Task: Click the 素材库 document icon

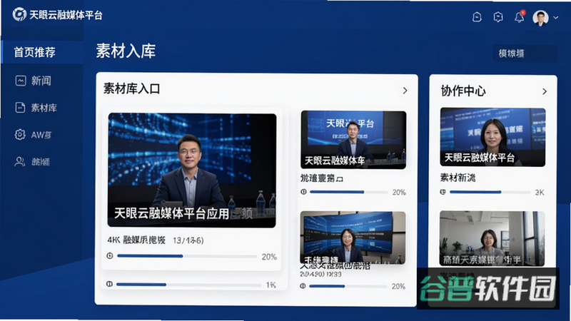Action: (20, 108)
